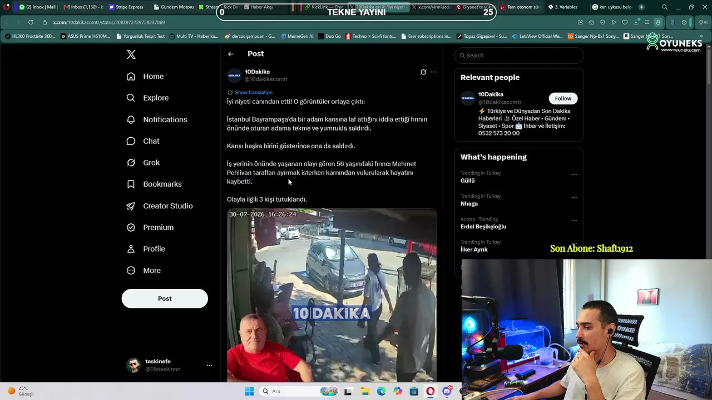Click the heart bookmark icon in toolbar
The height and width of the screenshot is (400, 712).
pos(625,22)
